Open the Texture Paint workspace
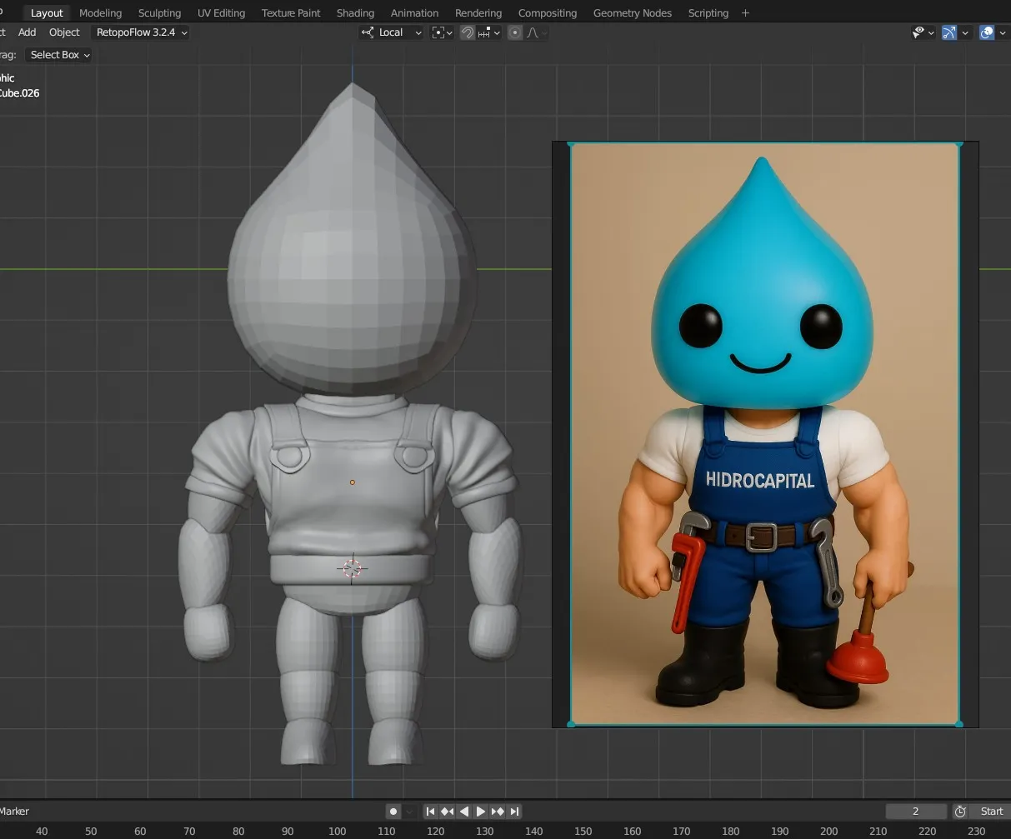Screen dimensions: 1011x839 pos(291,12)
